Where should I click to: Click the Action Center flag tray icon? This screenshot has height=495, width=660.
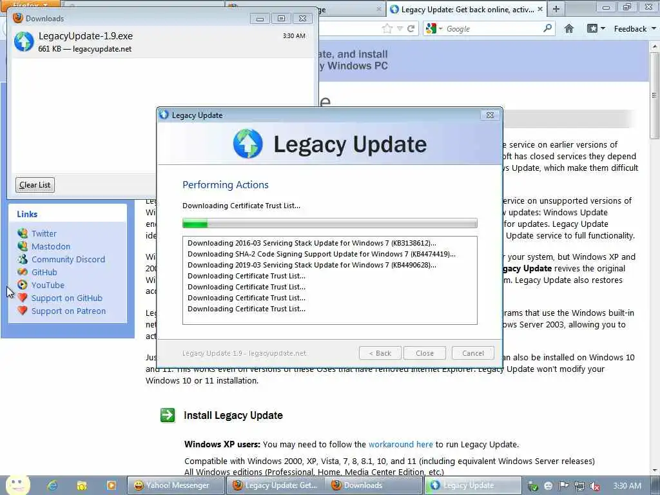click(563, 486)
